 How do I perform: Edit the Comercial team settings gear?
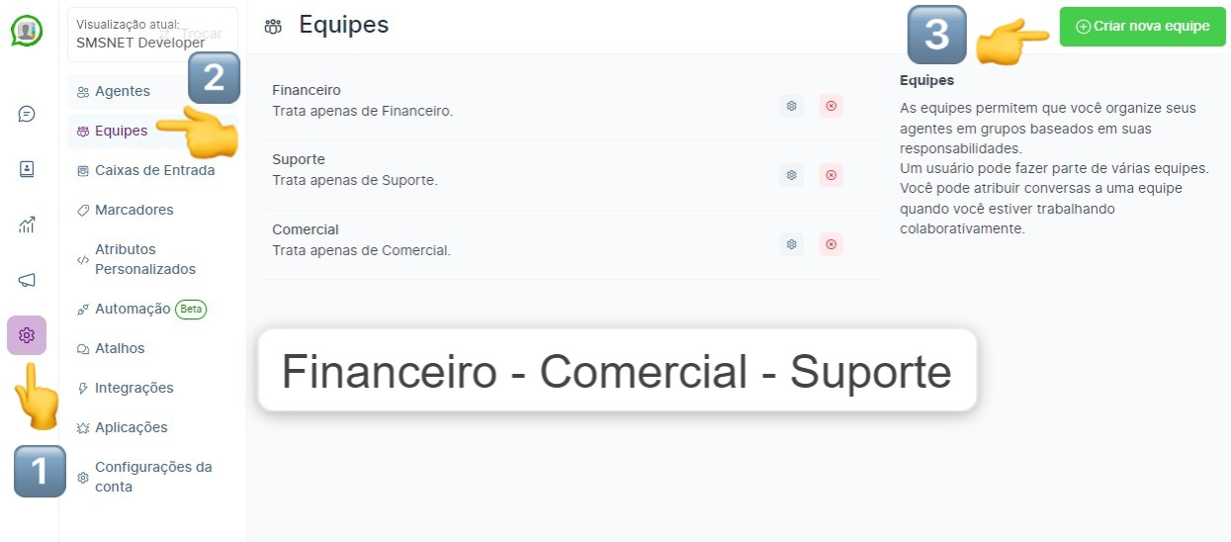(791, 244)
